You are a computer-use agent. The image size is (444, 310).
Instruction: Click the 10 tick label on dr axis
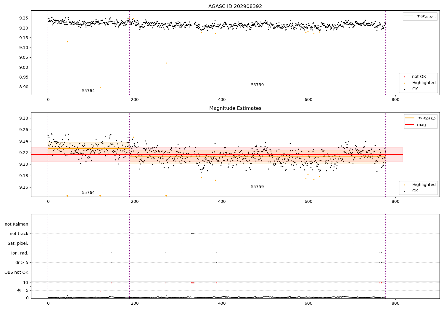coord(26,283)
